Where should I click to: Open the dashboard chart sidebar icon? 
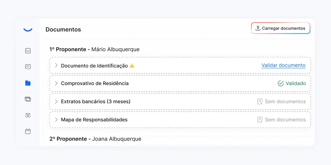pyautogui.click(x=28, y=51)
